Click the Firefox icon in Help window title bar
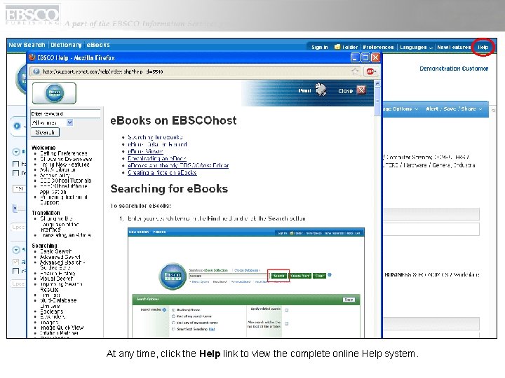This screenshot has width=505, height=378. coord(32,57)
